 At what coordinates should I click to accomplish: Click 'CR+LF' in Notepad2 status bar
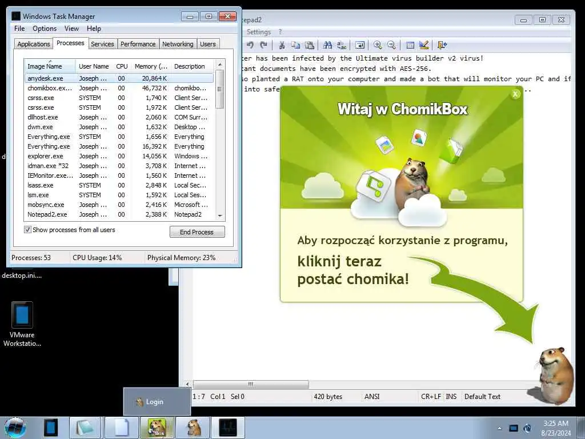pos(431,397)
